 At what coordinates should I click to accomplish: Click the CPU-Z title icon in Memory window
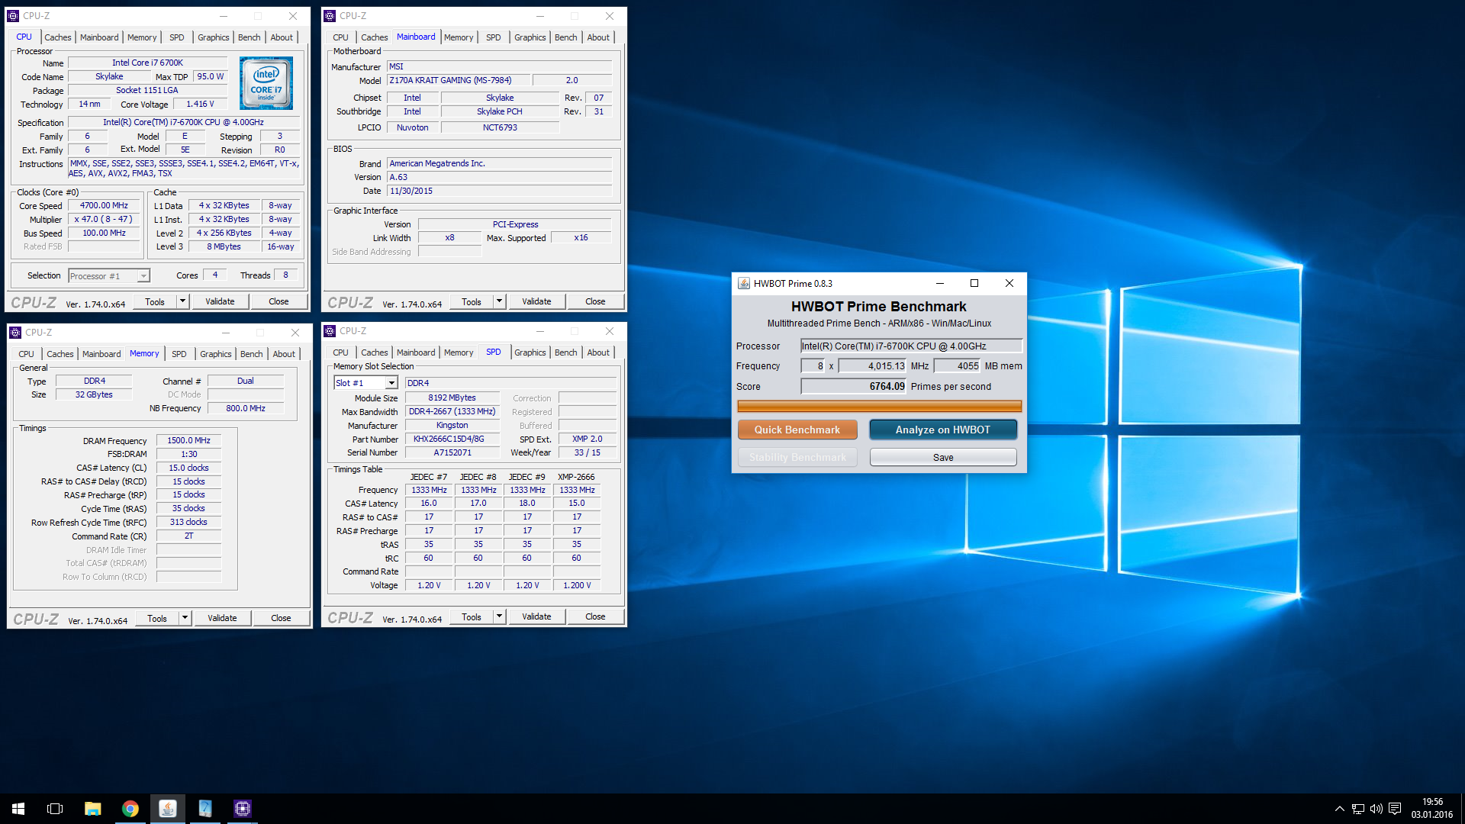click(x=15, y=332)
